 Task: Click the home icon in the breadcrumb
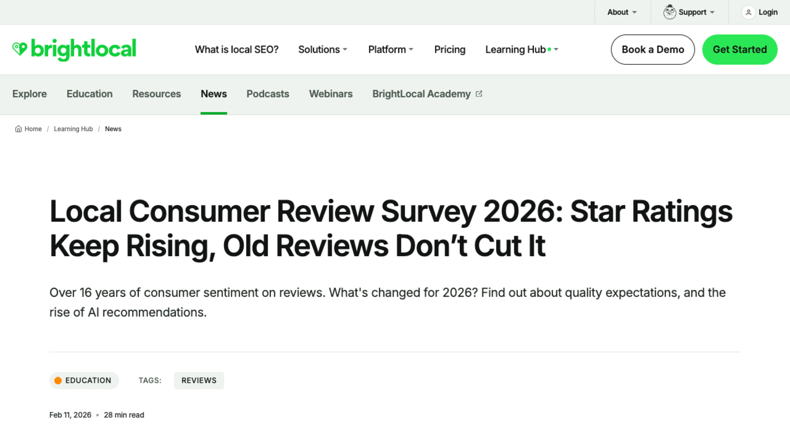point(18,129)
